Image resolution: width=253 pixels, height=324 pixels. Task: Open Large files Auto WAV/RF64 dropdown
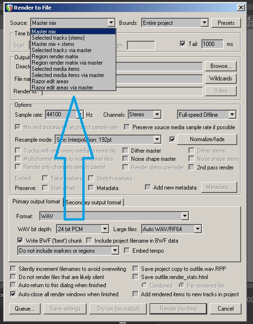172,229
